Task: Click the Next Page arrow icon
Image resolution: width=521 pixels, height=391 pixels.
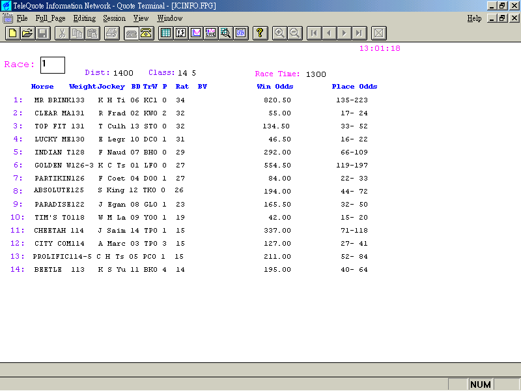Action: (x=345, y=33)
